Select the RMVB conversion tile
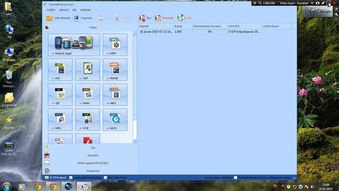The image size is (339, 191). pyautogui.click(x=115, y=70)
